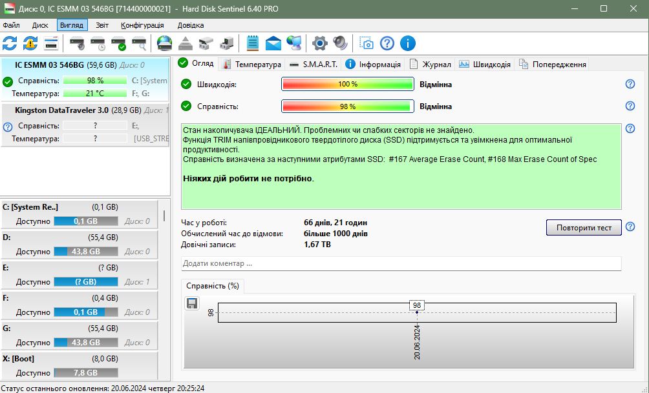Switch to the S.M.A.R.T. tab

point(314,65)
